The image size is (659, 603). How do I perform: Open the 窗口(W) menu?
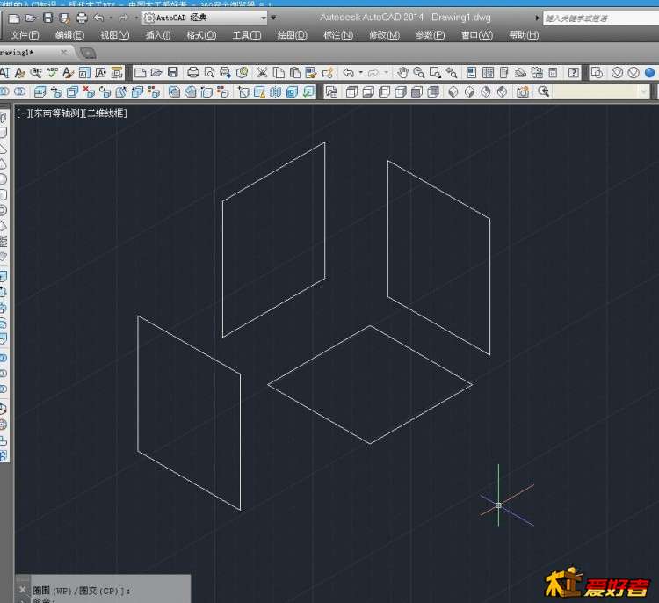477,35
